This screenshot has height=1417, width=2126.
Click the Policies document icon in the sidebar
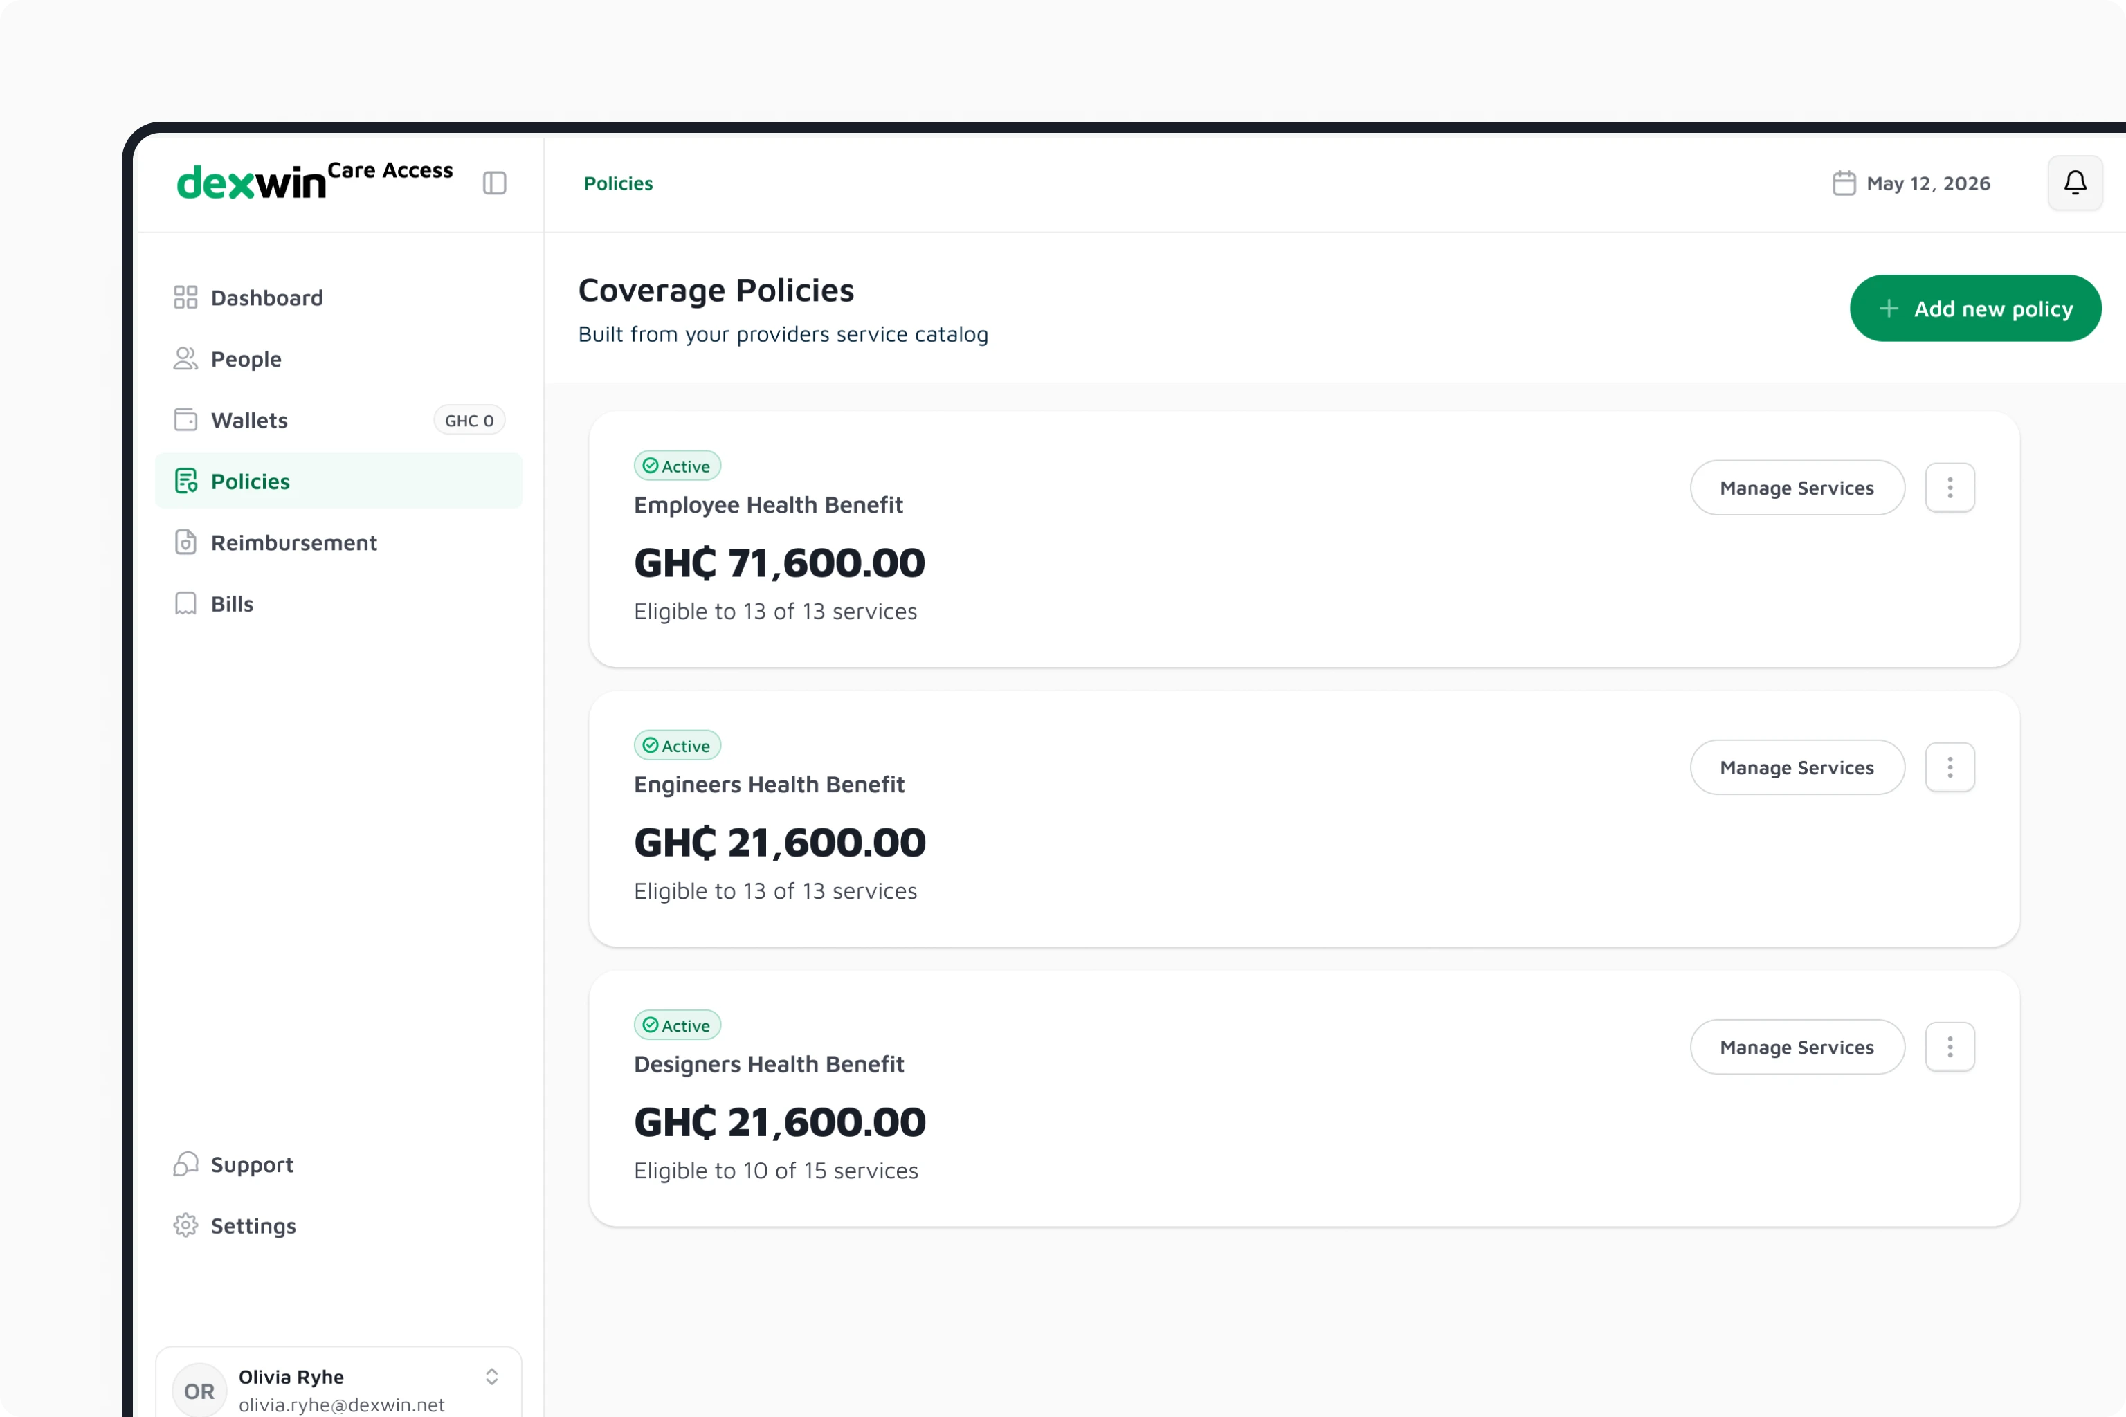[x=186, y=482]
